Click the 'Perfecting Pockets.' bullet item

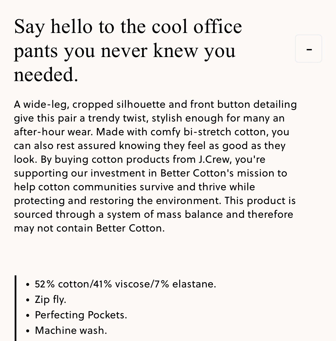coord(81,315)
